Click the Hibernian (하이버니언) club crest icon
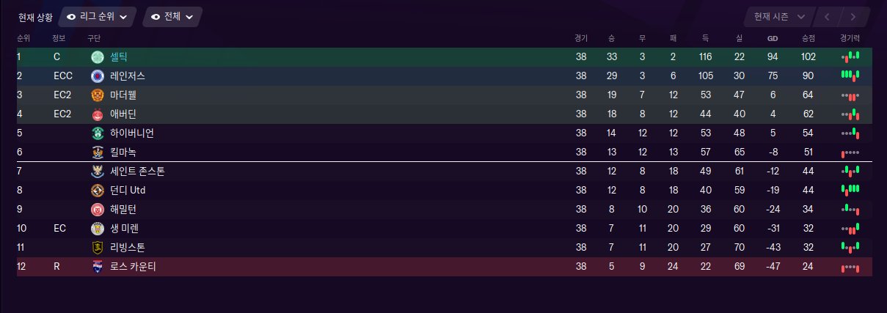Screen dimensions: 887x313 (98, 133)
